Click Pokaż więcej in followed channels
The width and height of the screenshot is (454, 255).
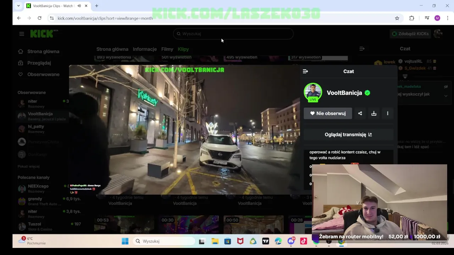pos(28,166)
